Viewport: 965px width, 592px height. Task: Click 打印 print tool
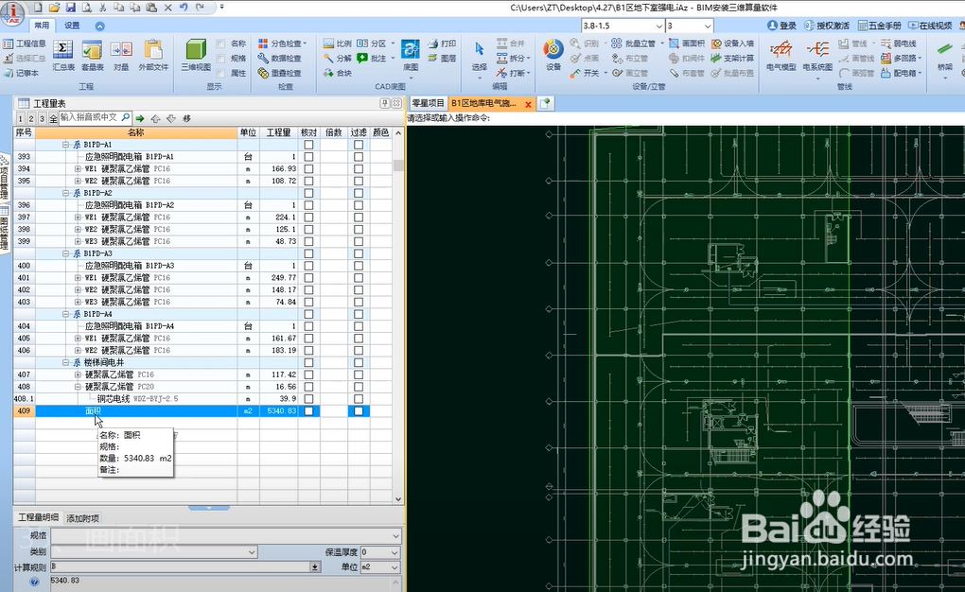(442, 44)
